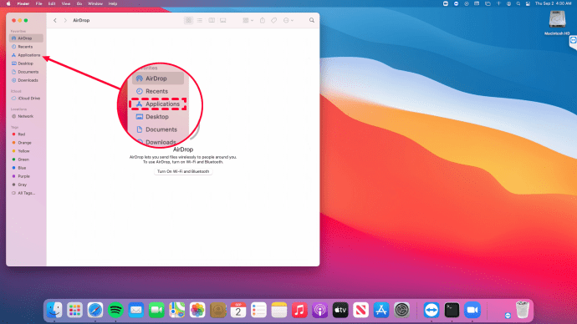Switch to column view

click(212, 21)
